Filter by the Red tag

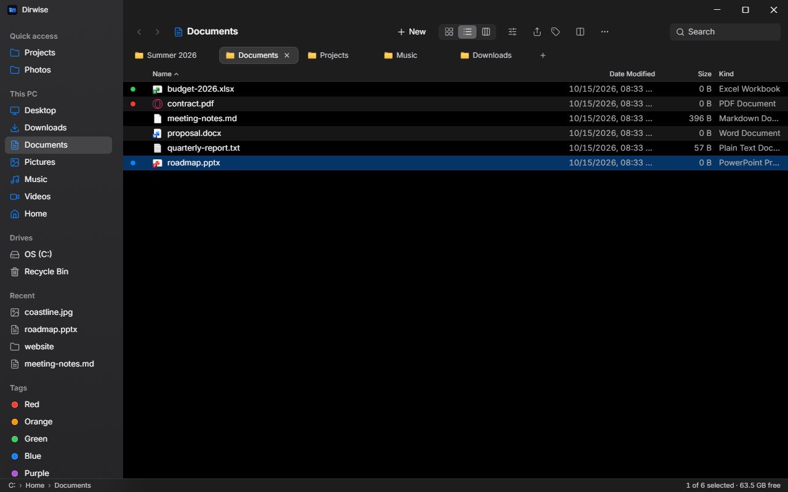(x=58, y=405)
